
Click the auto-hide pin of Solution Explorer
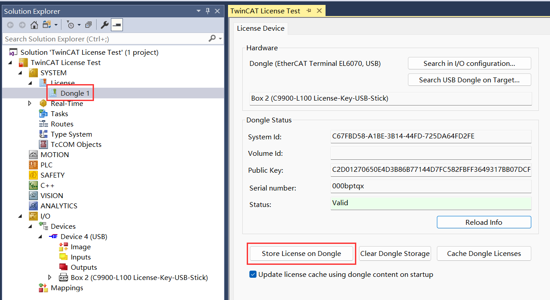pyautogui.click(x=208, y=11)
